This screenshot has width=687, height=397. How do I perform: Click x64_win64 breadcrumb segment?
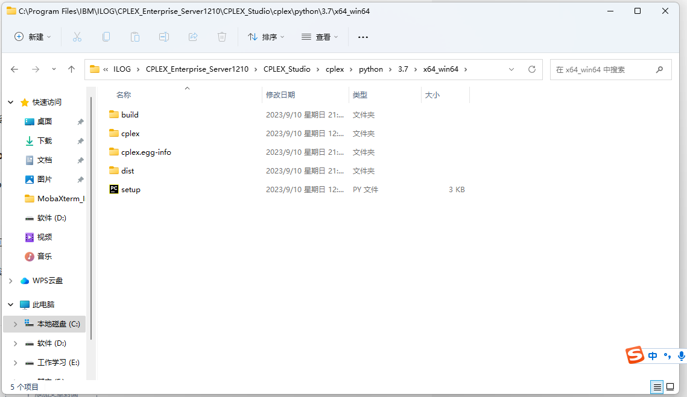point(440,69)
